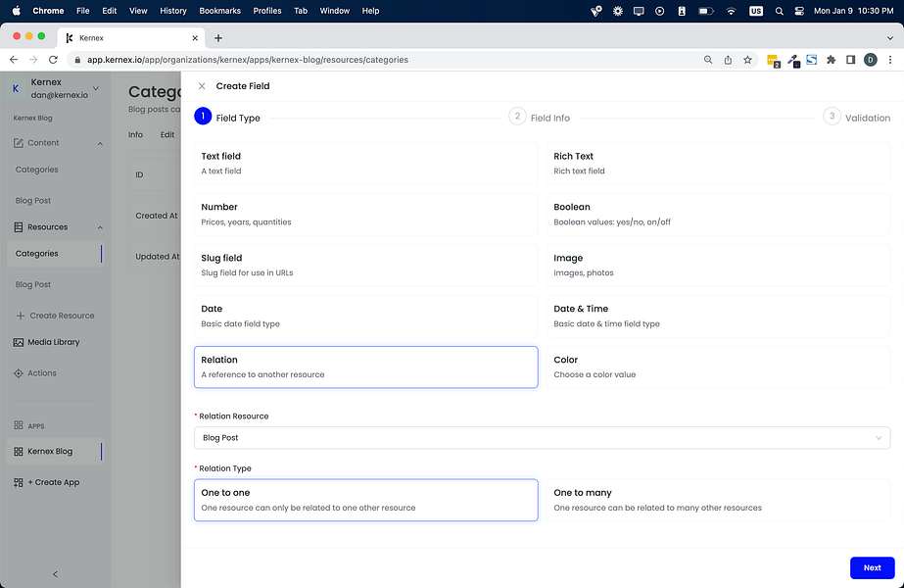Choose the Date & Time field type
The height and width of the screenshot is (588, 904).
(x=718, y=316)
